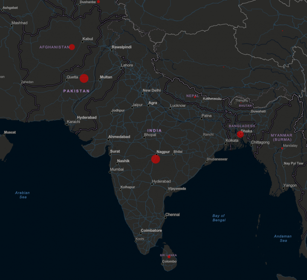This screenshot has width=307, height=280.
Task: Select the small red dot in Nepal
Action: click(x=196, y=97)
